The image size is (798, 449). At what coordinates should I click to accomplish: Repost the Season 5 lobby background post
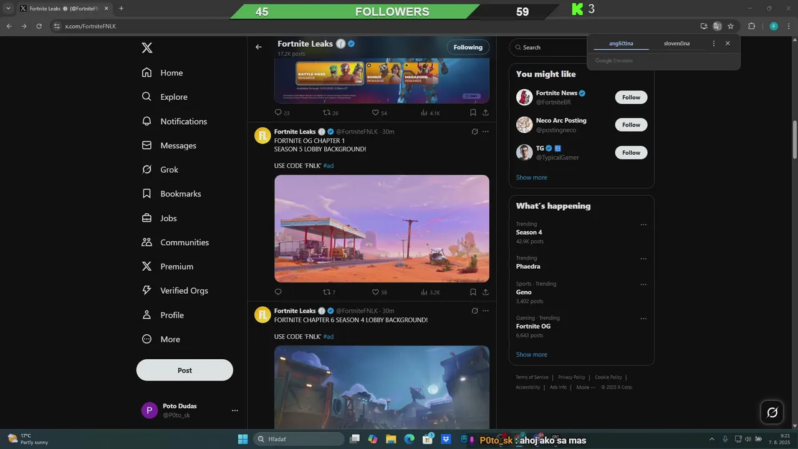coord(329,292)
